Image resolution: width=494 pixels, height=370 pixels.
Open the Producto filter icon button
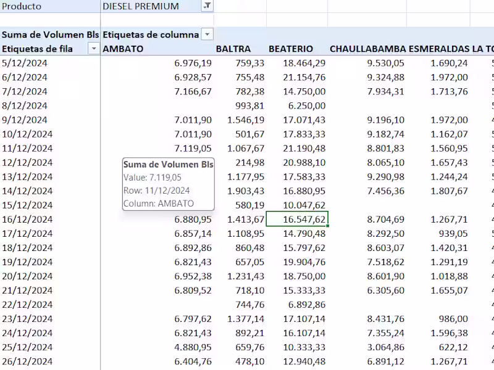tap(207, 6)
